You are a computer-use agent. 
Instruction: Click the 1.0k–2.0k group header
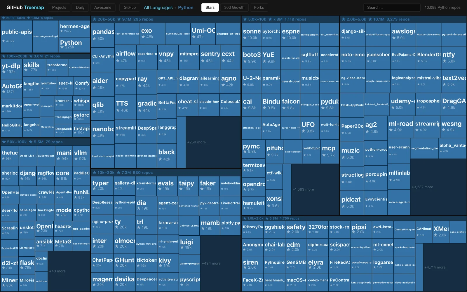(354, 218)
